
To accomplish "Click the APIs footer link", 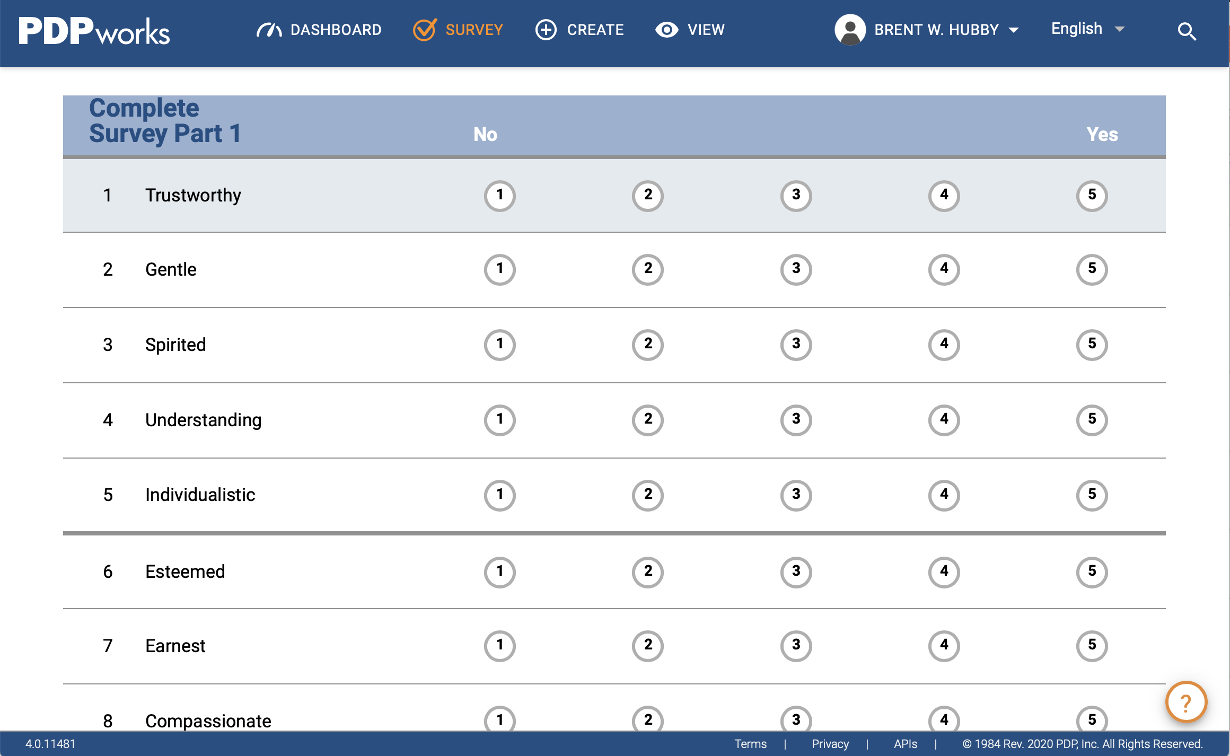I will [905, 744].
